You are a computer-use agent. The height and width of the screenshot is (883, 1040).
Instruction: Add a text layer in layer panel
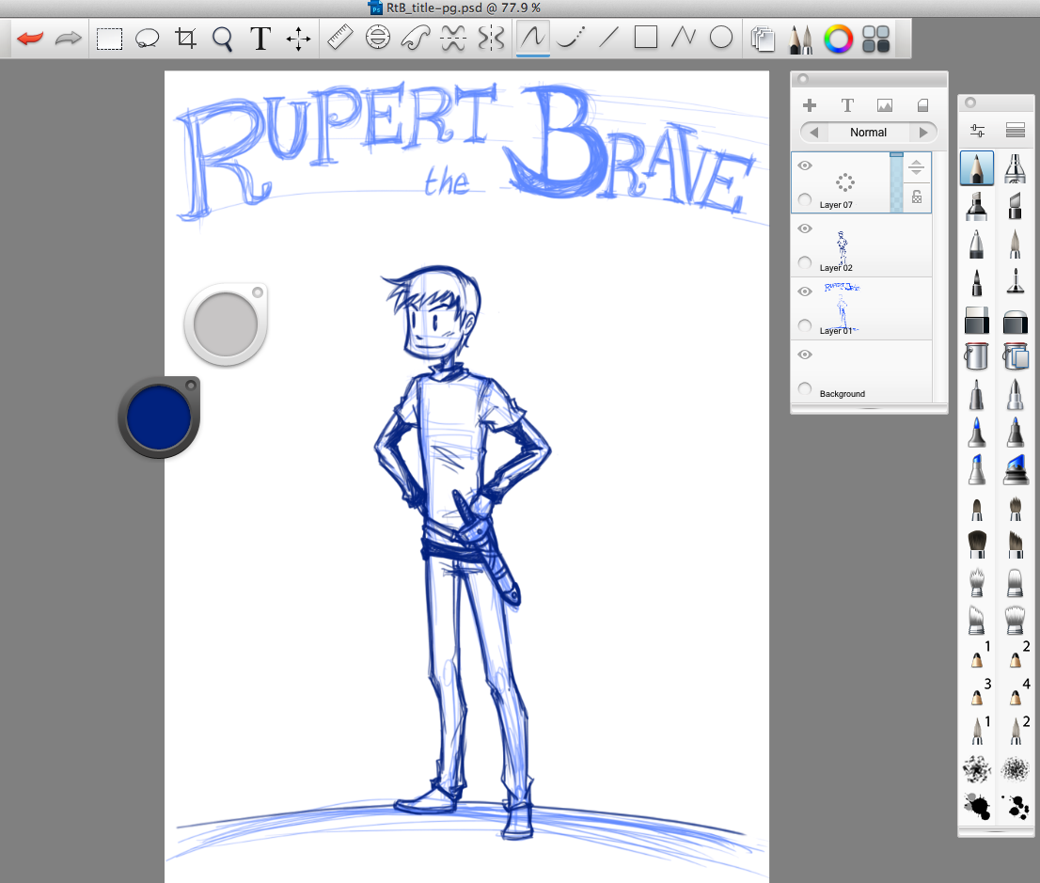click(846, 105)
